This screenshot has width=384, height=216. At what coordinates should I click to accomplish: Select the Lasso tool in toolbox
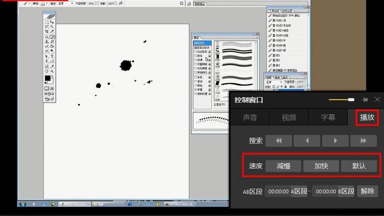46,27
